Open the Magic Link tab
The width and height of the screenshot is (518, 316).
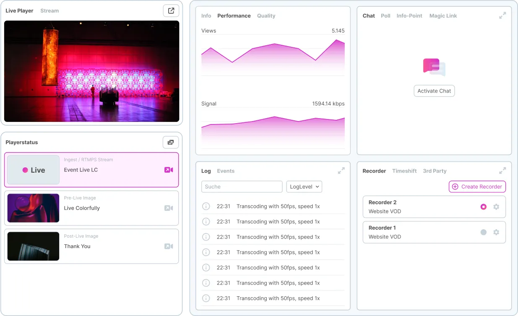point(443,16)
